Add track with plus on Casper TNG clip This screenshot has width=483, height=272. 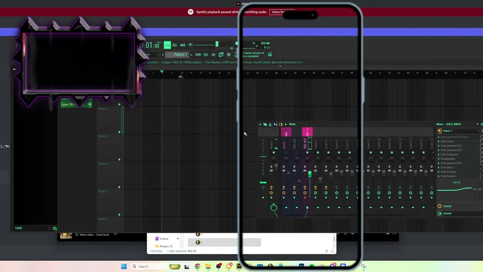pyautogui.click(x=90, y=104)
